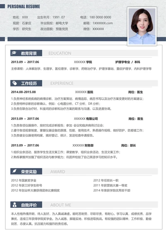166x234 pixels.
Task: Click 毕业院校: 邮电大学 text
Action: [x=54, y=23]
